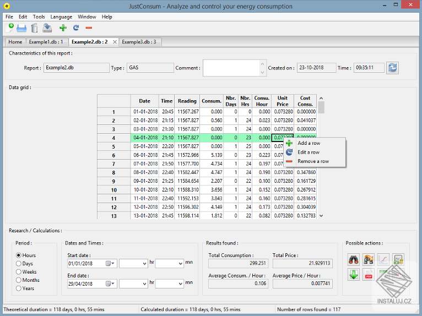Image resolution: width=422 pixels, height=316 pixels.
Task: Open the Tools menu
Action: pyautogui.click(x=39, y=17)
